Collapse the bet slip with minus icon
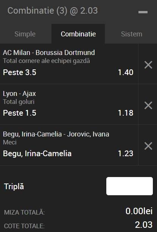The width and height of the screenshot is (157, 232). pos(143,12)
